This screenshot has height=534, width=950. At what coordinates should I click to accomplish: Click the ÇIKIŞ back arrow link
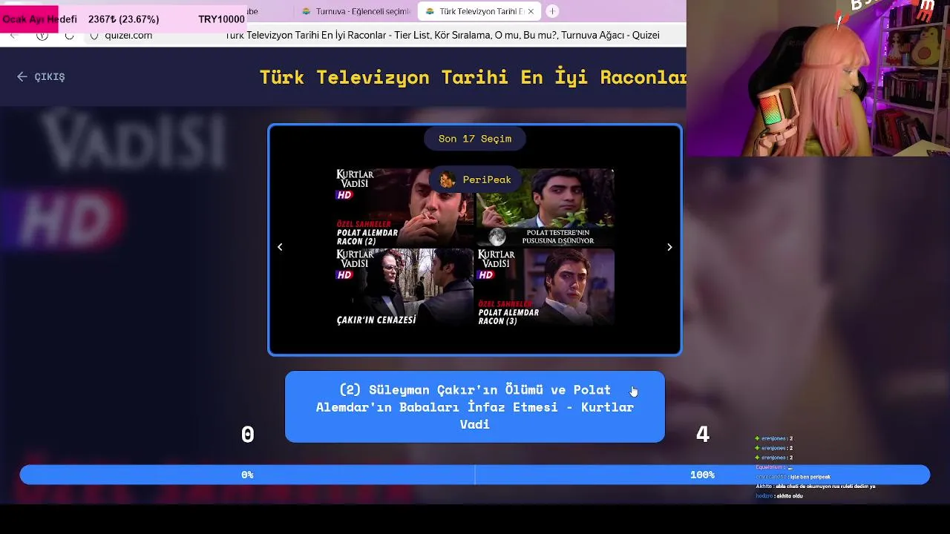tap(41, 76)
